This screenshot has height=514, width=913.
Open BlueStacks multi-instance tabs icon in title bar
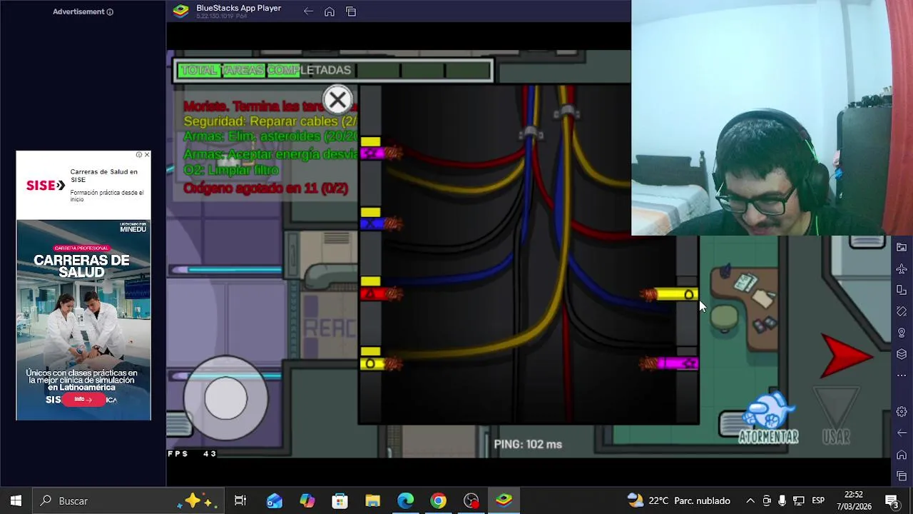[x=351, y=11]
